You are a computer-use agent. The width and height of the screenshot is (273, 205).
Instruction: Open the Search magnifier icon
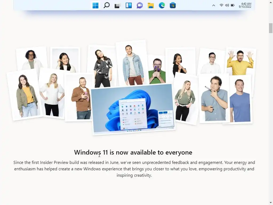106,5
